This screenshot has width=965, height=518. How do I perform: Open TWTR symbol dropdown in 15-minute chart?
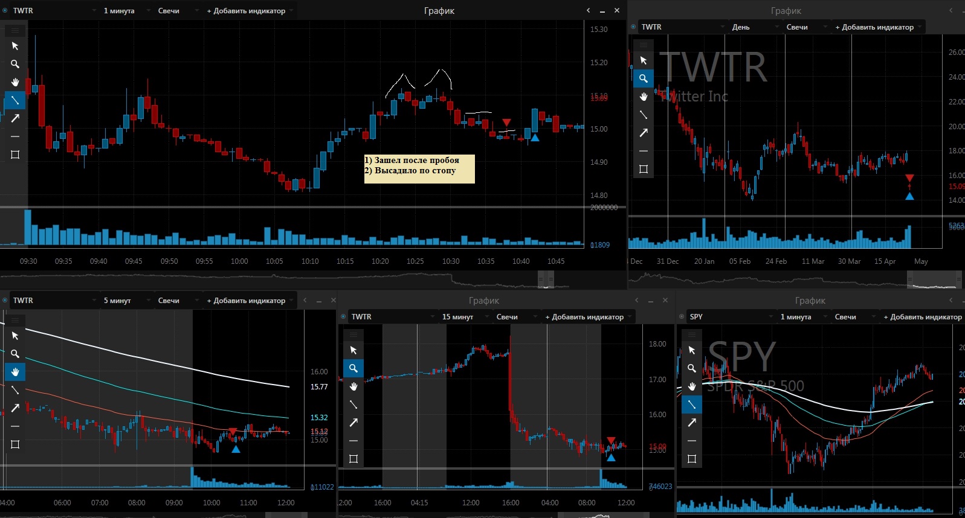[x=393, y=317]
